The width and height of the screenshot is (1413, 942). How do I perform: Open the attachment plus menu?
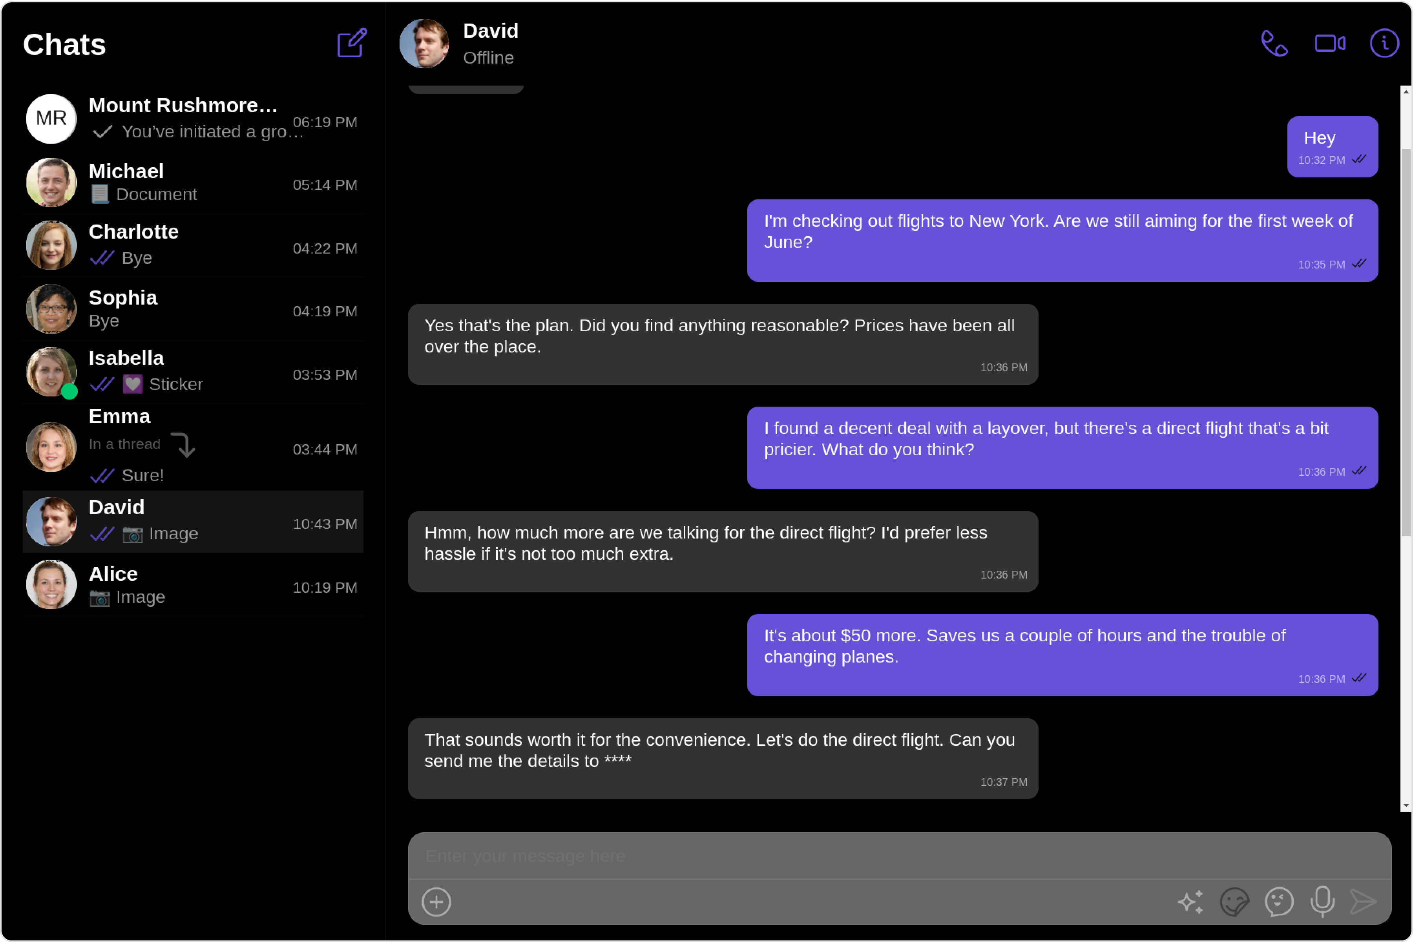436,901
